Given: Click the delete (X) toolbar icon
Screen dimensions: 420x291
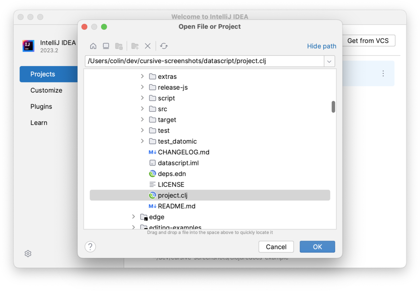Looking at the screenshot, I should 148,46.
